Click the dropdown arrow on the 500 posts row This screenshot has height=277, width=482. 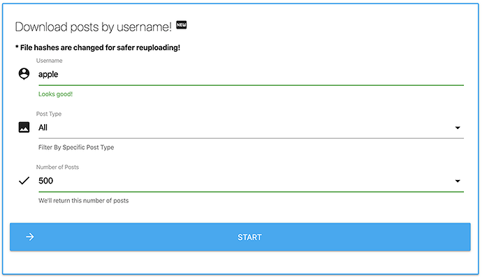(458, 181)
